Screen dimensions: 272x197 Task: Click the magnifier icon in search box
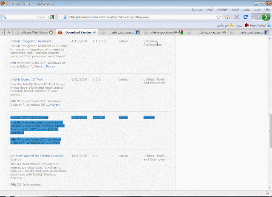pyautogui.click(x=5, y=17)
